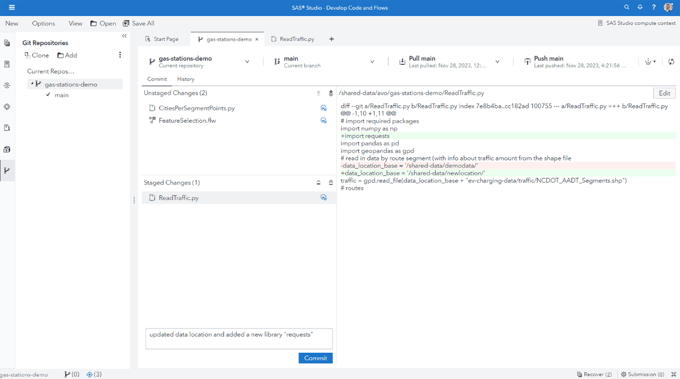Stage all unstaged changes with double-arrow icon
Screen dimensions: 680x379
(330, 92)
